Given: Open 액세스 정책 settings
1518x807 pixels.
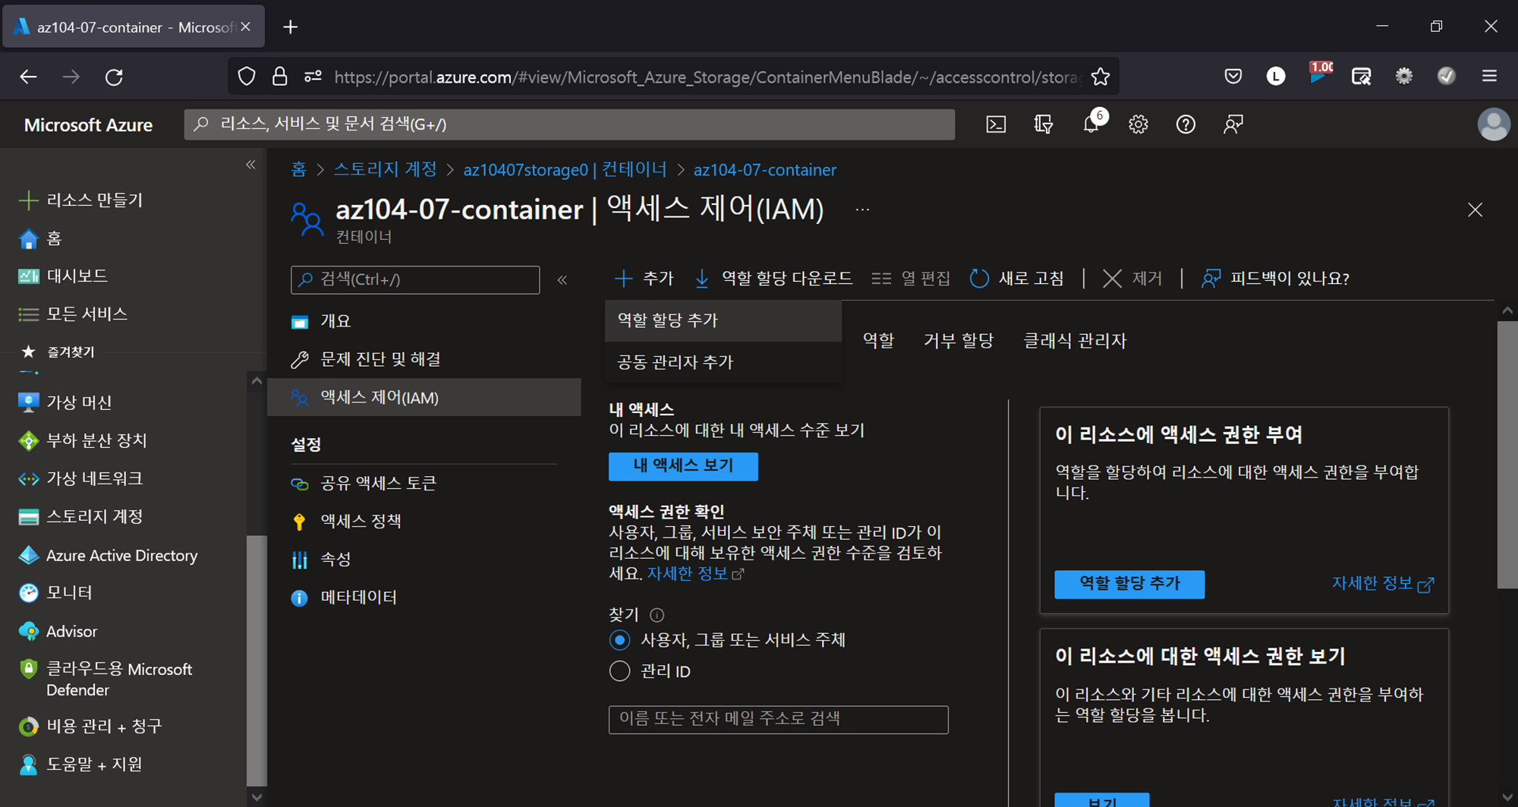Looking at the screenshot, I should tap(424, 522).
